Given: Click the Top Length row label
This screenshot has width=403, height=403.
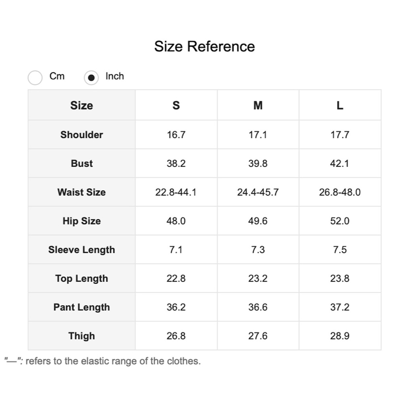Looking at the screenshot, I should click(x=82, y=278).
